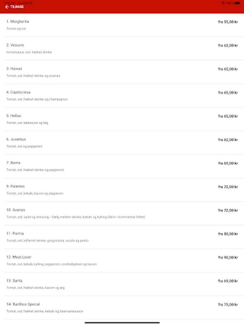Tap the back arrow icon
Viewport: 244px width, 325px height.
[x=7, y=7]
